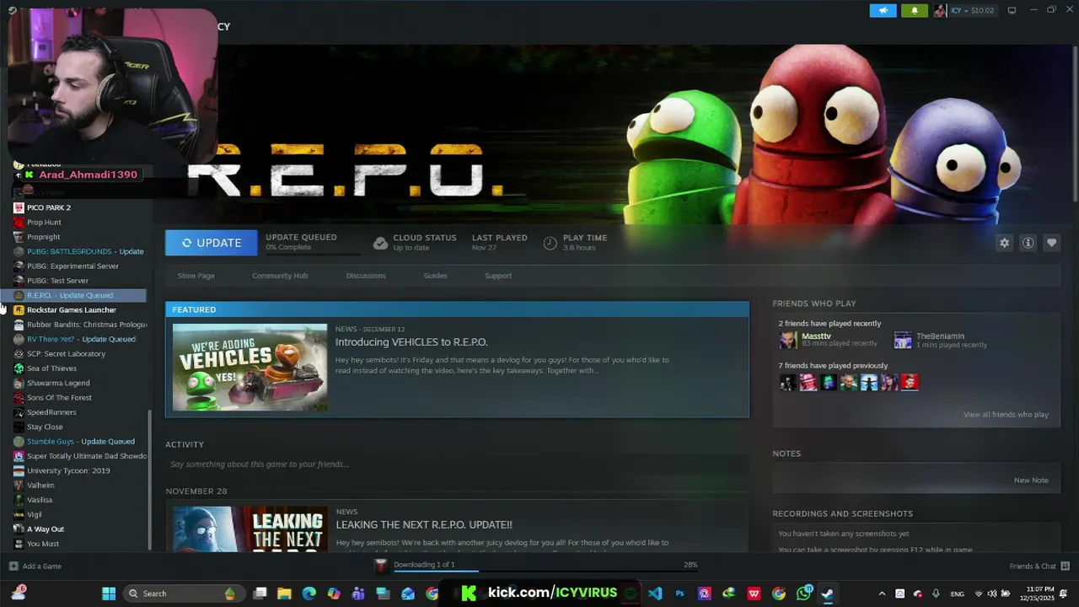1079x607 pixels.
Task: Open 'LEAKING THE NEXT R.E.P.O. UPDATE!!' news
Action: 423,524
